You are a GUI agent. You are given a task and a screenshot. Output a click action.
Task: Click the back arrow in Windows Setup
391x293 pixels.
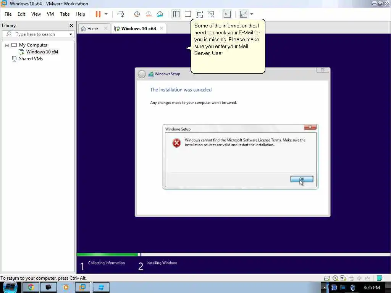tap(142, 74)
